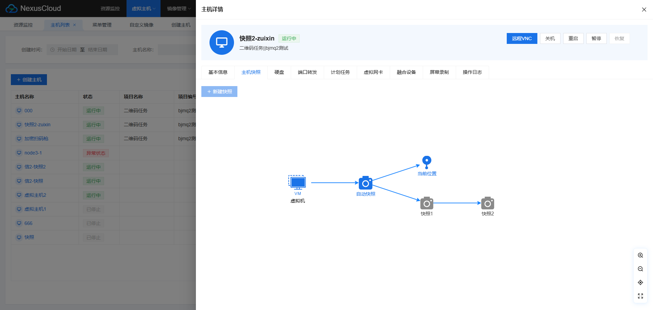Viewport: 653px width, 310px height.
Task: Click the 重启 button
Action: click(x=573, y=38)
